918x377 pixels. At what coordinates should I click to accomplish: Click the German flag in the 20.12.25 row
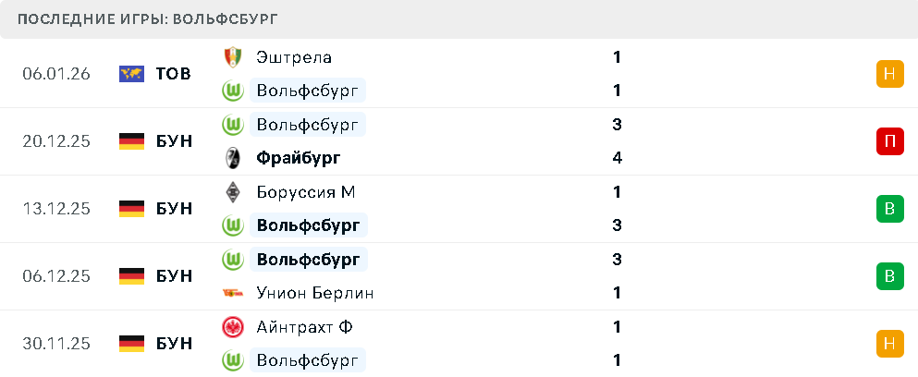point(132,141)
